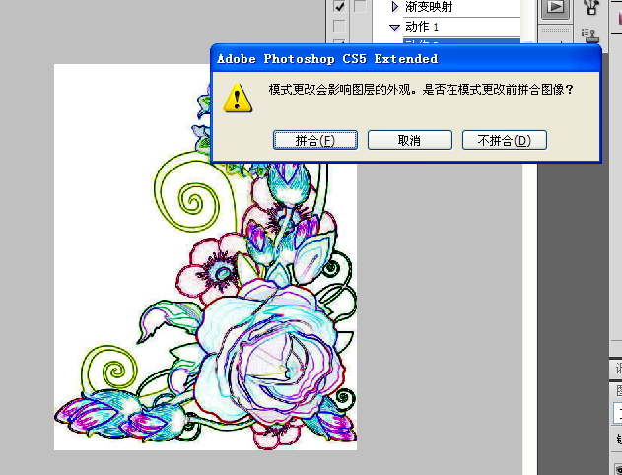Toggle the checked item box beside 渐变映射

pyautogui.click(x=339, y=6)
